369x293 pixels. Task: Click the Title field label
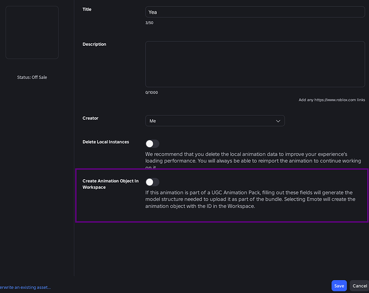pos(87,9)
